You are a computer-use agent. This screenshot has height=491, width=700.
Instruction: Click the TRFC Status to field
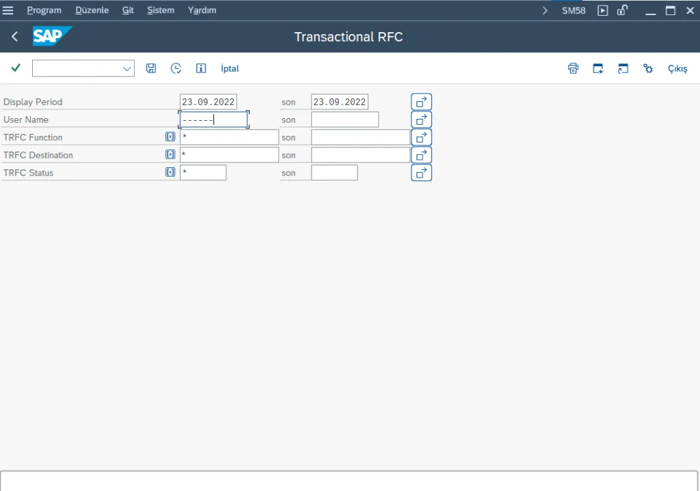point(334,173)
